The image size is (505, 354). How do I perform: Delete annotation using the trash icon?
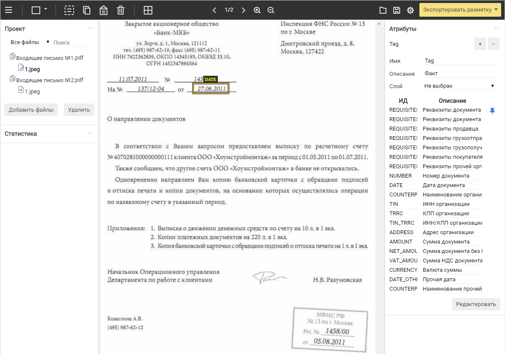[x=120, y=10]
